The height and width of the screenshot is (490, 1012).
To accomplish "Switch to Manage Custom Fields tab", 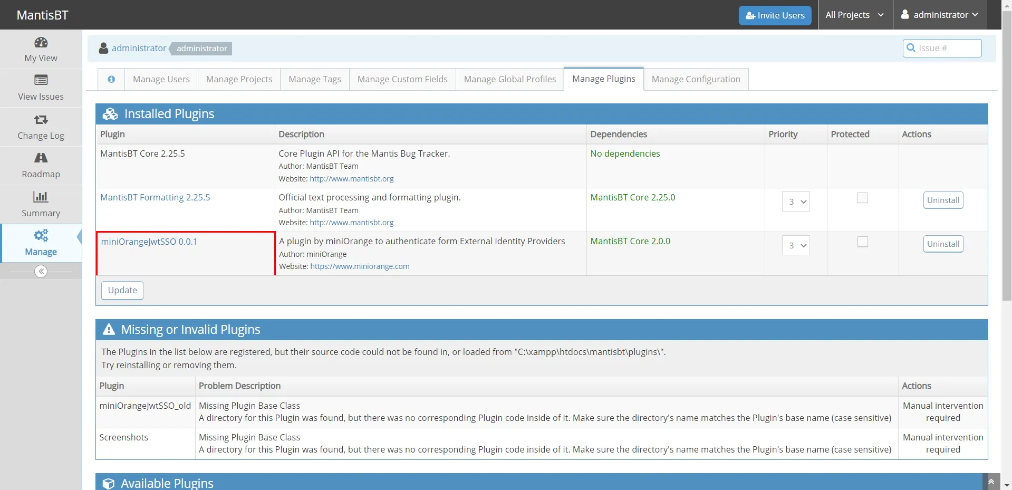I will click(x=402, y=79).
